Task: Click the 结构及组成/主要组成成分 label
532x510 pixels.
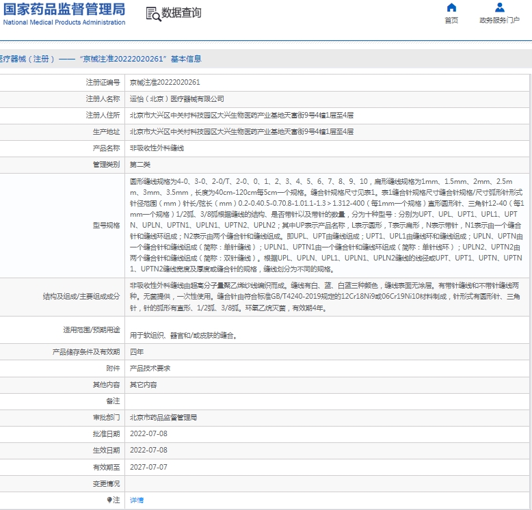Action: pyautogui.click(x=81, y=297)
